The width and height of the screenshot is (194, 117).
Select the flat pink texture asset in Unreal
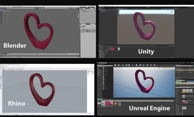pyautogui.click(x=107, y=103)
